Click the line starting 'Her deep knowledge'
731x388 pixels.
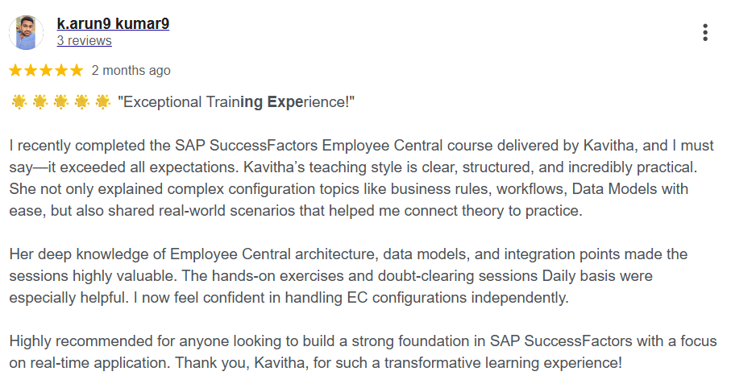(348, 254)
